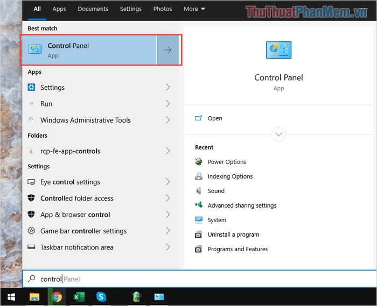Screen dimensions: 377x306
Task: Open System from Recent list
Action: (217, 220)
